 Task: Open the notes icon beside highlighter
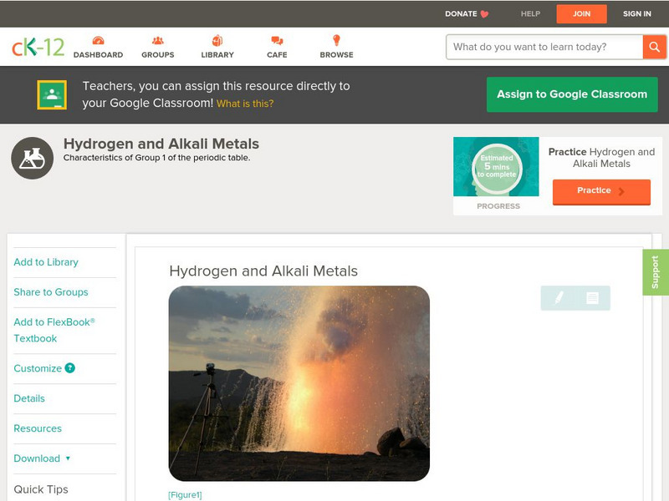tap(592, 298)
